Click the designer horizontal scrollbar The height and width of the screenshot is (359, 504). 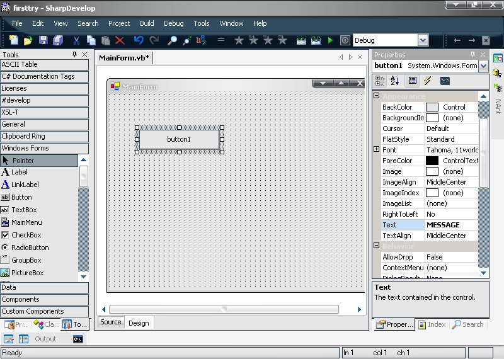(x=224, y=309)
